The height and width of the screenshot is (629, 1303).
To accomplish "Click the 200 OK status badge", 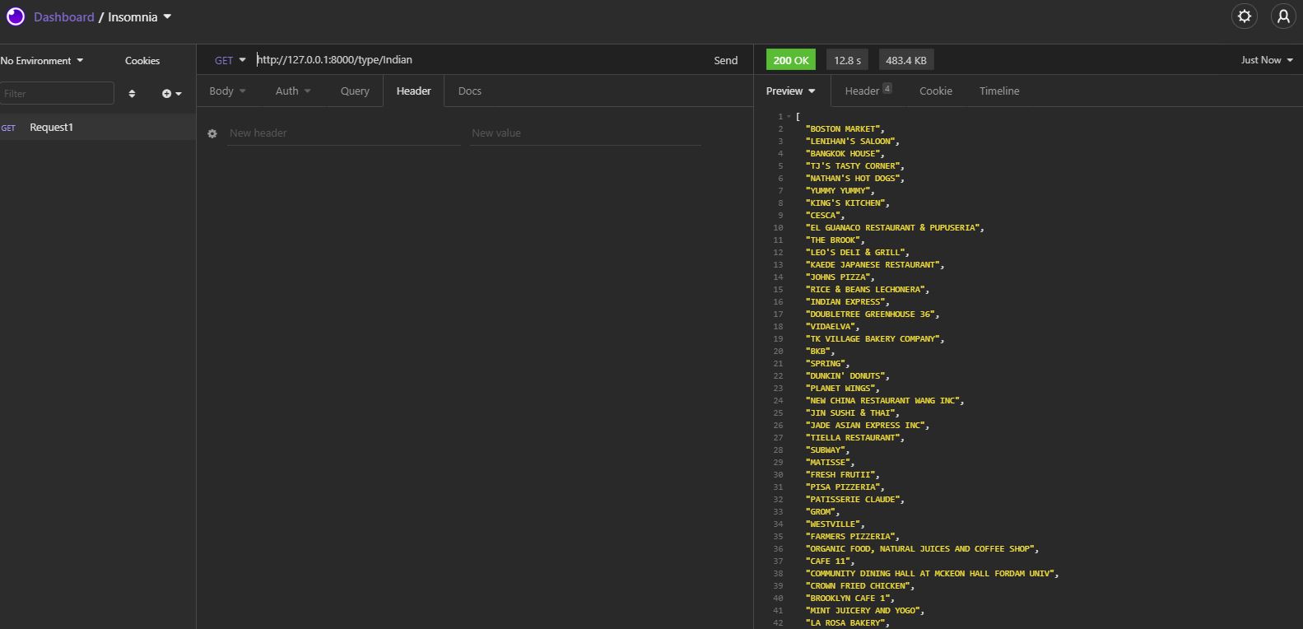I will [x=791, y=60].
